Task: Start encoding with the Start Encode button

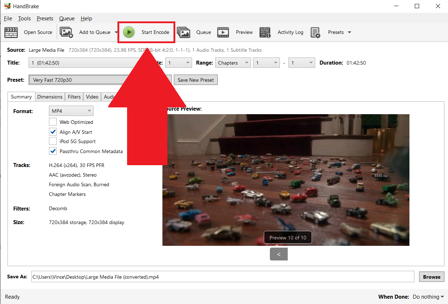Action: [x=146, y=32]
